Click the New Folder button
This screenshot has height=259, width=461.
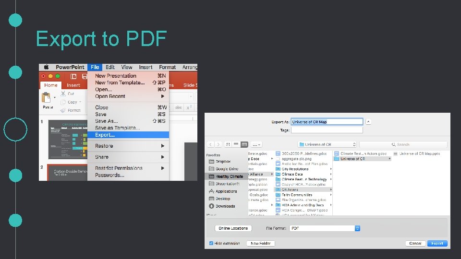tap(260, 243)
